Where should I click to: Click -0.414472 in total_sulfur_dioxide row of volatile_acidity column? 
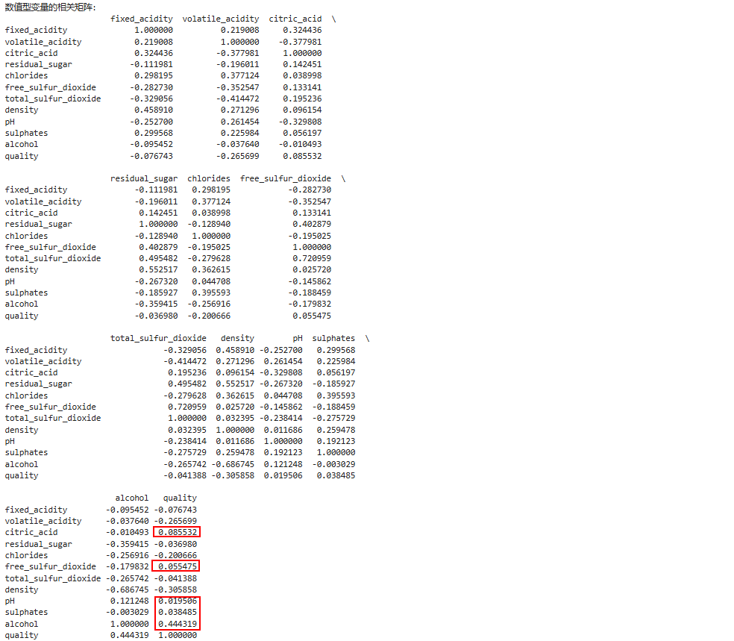tap(237, 99)
